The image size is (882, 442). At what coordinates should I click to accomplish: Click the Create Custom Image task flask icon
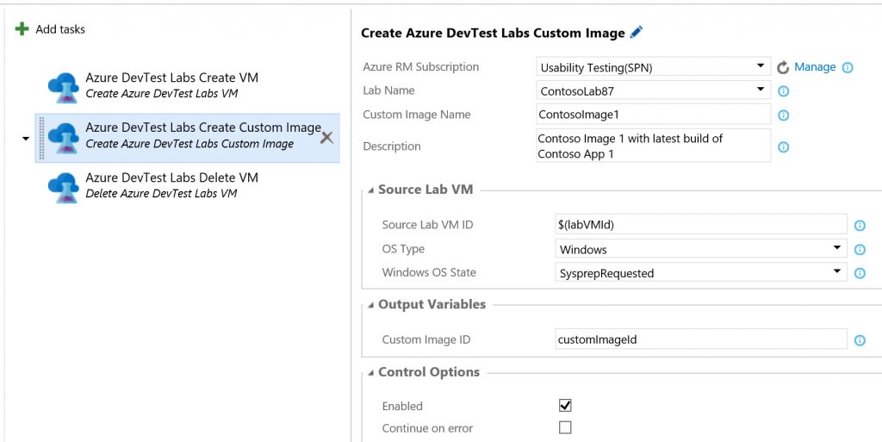tap(64, 139)
